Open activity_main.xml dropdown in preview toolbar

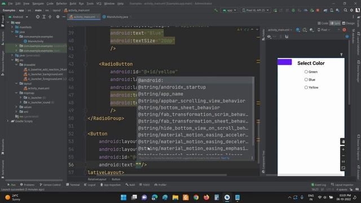pos(280,30)
